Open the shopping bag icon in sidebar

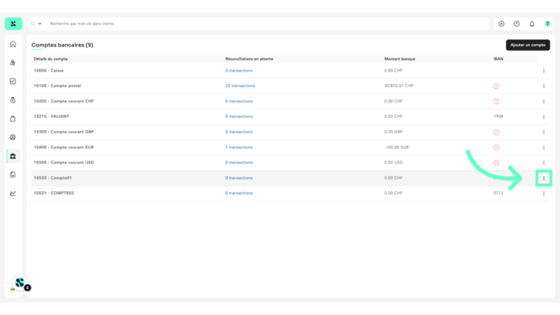pos(13,119)
